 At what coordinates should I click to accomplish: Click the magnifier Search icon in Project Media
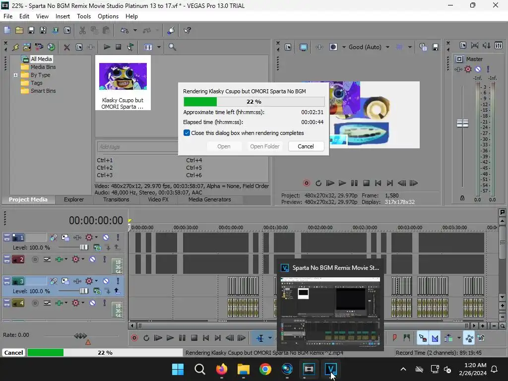[x=172, y=47]
